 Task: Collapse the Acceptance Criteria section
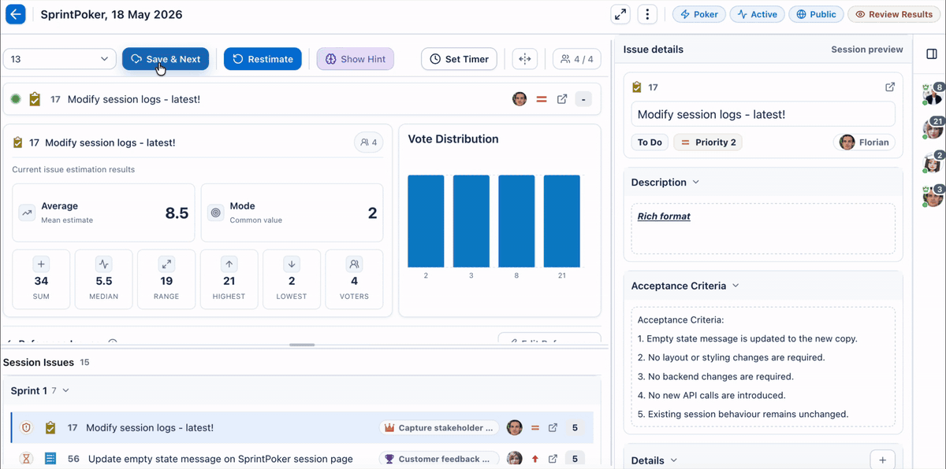pos(736,286)
